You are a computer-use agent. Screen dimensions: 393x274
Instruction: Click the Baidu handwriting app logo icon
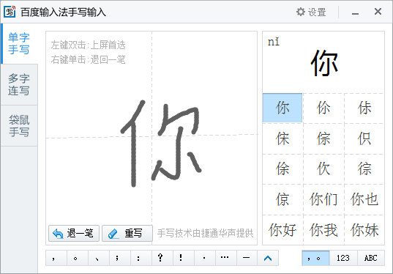(10, 12)
